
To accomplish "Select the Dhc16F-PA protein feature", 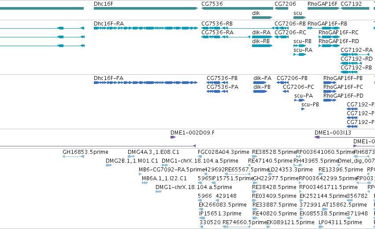I will tap(146, 83).
